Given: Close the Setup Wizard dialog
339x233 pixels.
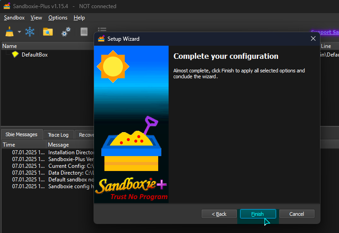Looking at the screenshot, I should click(x=313, y=39).
